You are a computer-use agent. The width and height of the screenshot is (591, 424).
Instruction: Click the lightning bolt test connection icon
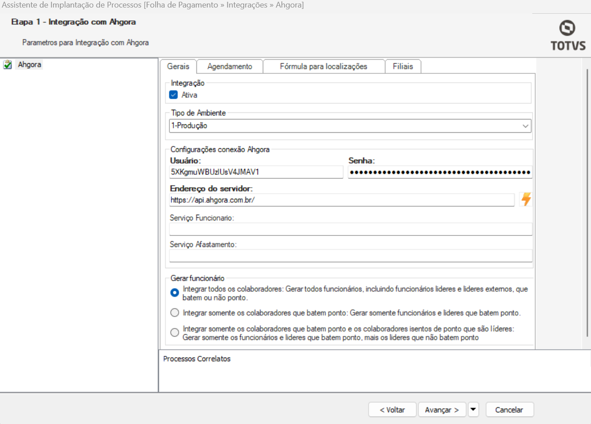pos(526,199)
